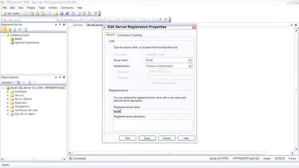
Task: Select the Integration Services icon in Registered Servers toolbar
Action: (25, 30)
